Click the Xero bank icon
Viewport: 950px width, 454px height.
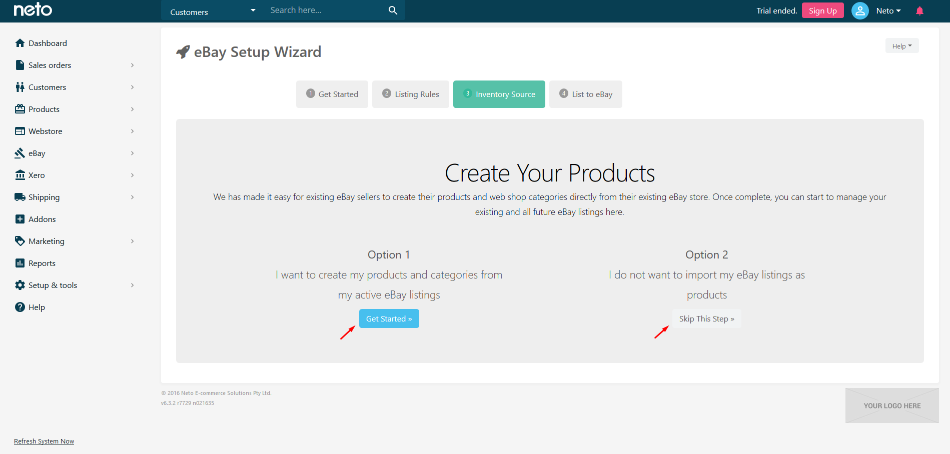20,175
